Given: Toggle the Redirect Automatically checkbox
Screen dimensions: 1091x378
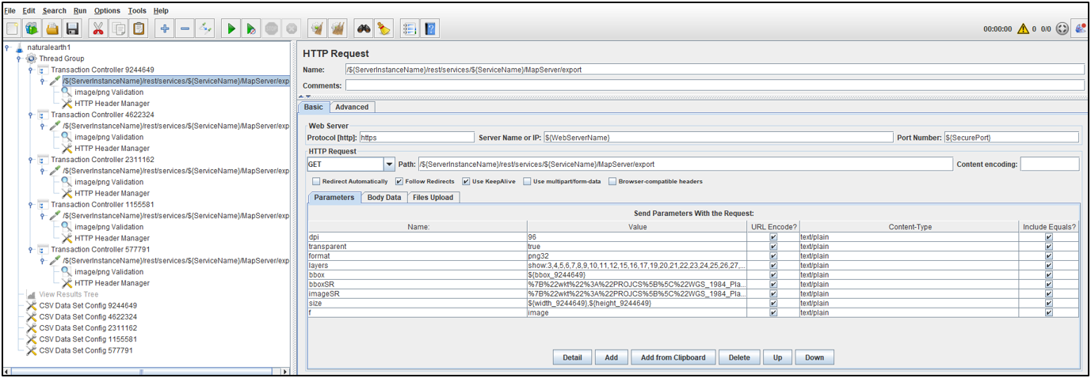Looking at the screenshot, I should [x=316, y=181].
